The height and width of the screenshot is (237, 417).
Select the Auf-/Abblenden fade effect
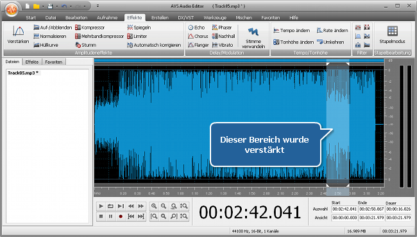(x=53, y=28)
